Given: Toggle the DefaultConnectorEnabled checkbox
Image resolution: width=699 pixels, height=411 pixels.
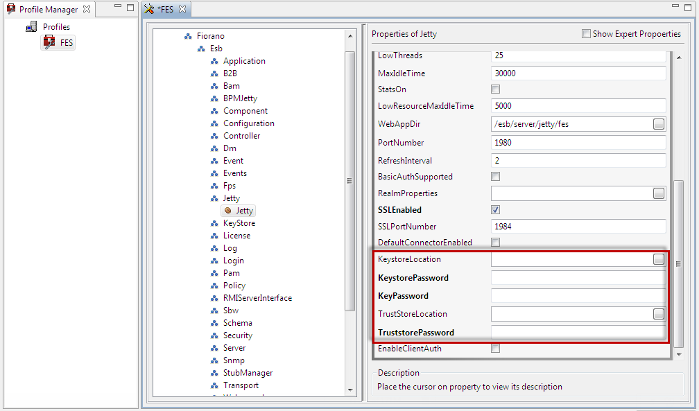Looking at the screenshot, I should click(495, 242).
